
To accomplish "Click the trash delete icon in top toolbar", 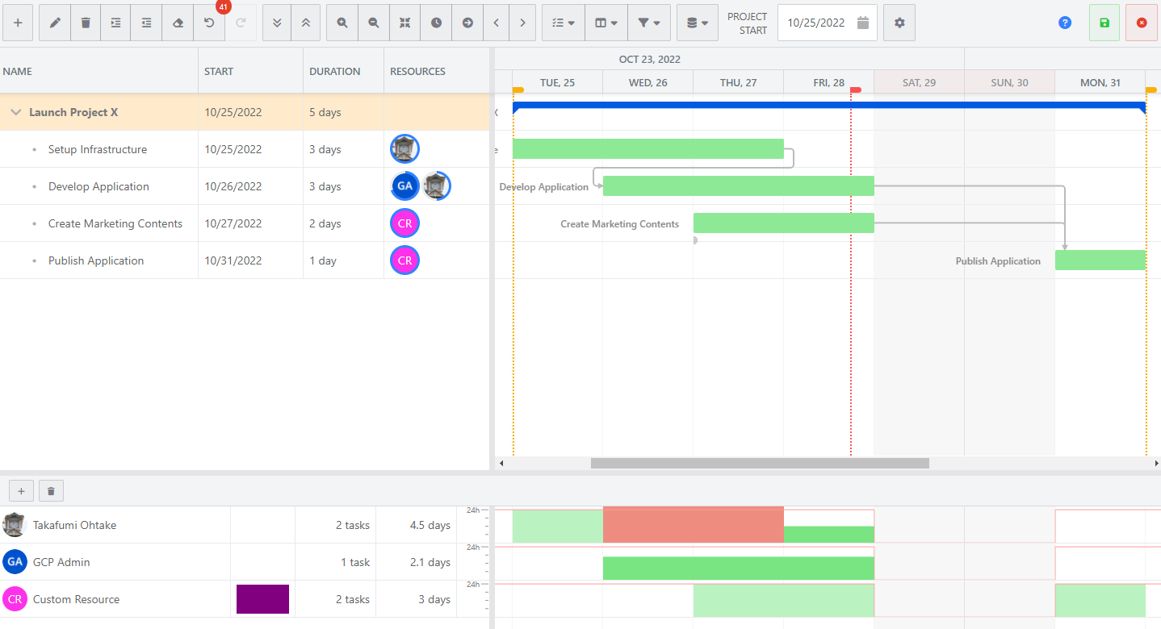I will pos(86,23).
